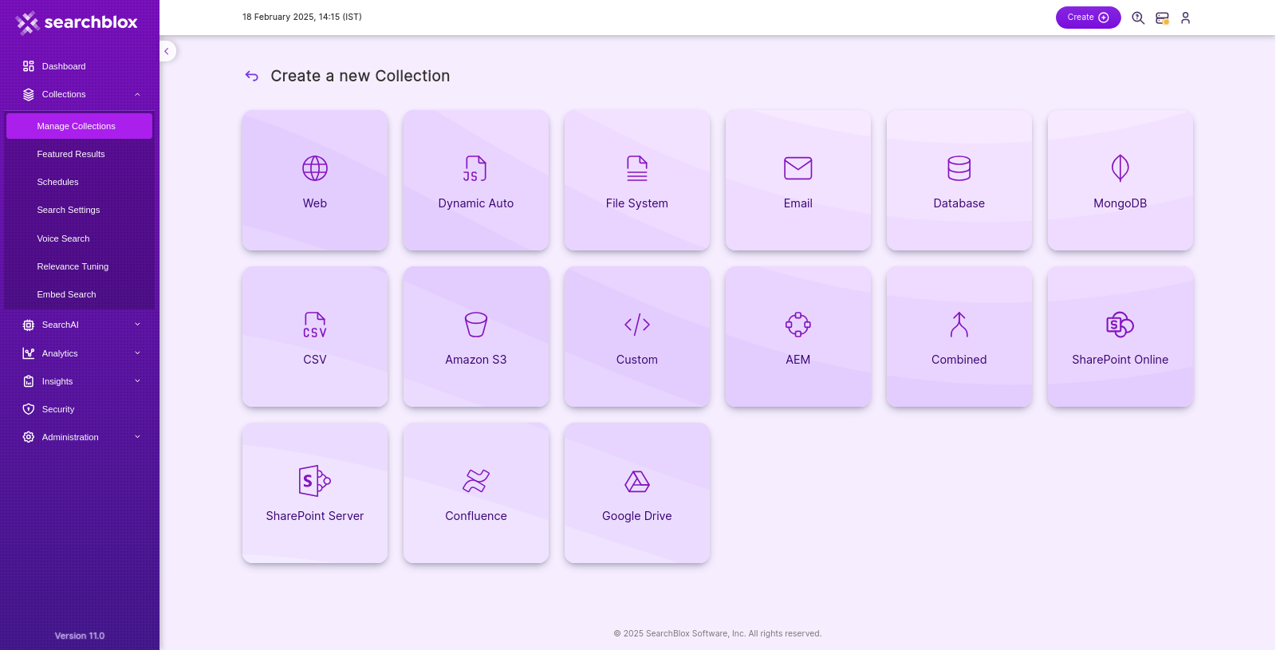Open the user profile icon
This screenshot has height=650, width=1276.
click(1186, 18)
